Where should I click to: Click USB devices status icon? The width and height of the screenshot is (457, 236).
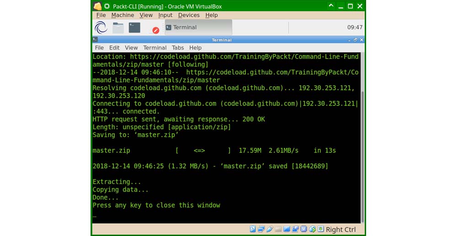click(x=270, y=229)
